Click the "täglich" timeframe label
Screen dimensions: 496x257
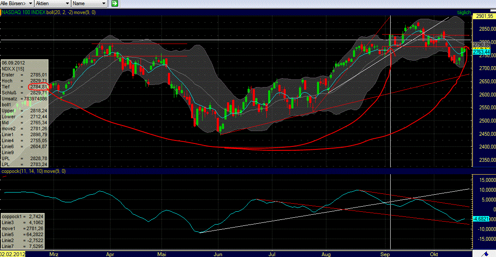coord(464,12)
